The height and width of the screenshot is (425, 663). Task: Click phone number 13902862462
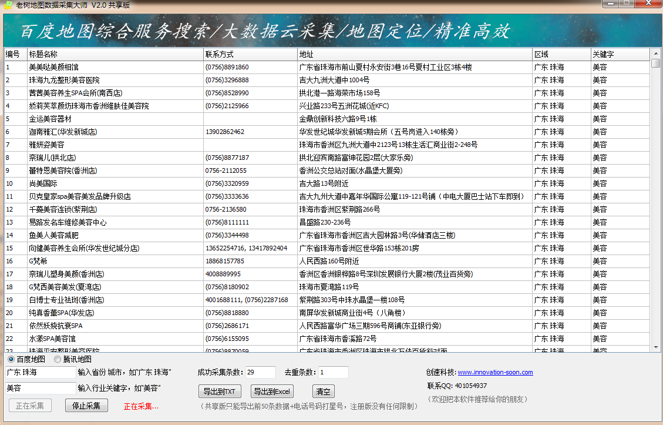(225, 132)
